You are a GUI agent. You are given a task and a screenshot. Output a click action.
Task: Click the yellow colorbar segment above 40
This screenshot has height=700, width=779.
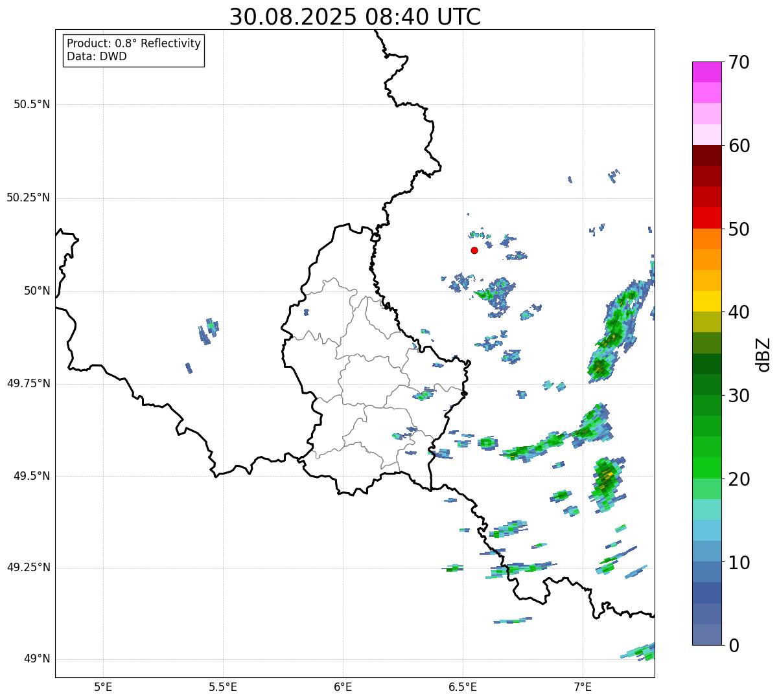706,302
